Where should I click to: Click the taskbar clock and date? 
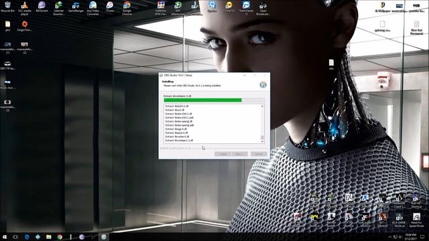point(410,237)
